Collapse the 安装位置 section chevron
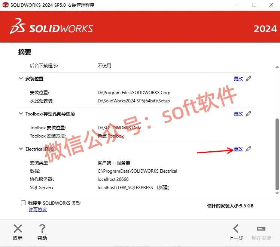Screen dimensions: 280x247 tap(21, 78)
